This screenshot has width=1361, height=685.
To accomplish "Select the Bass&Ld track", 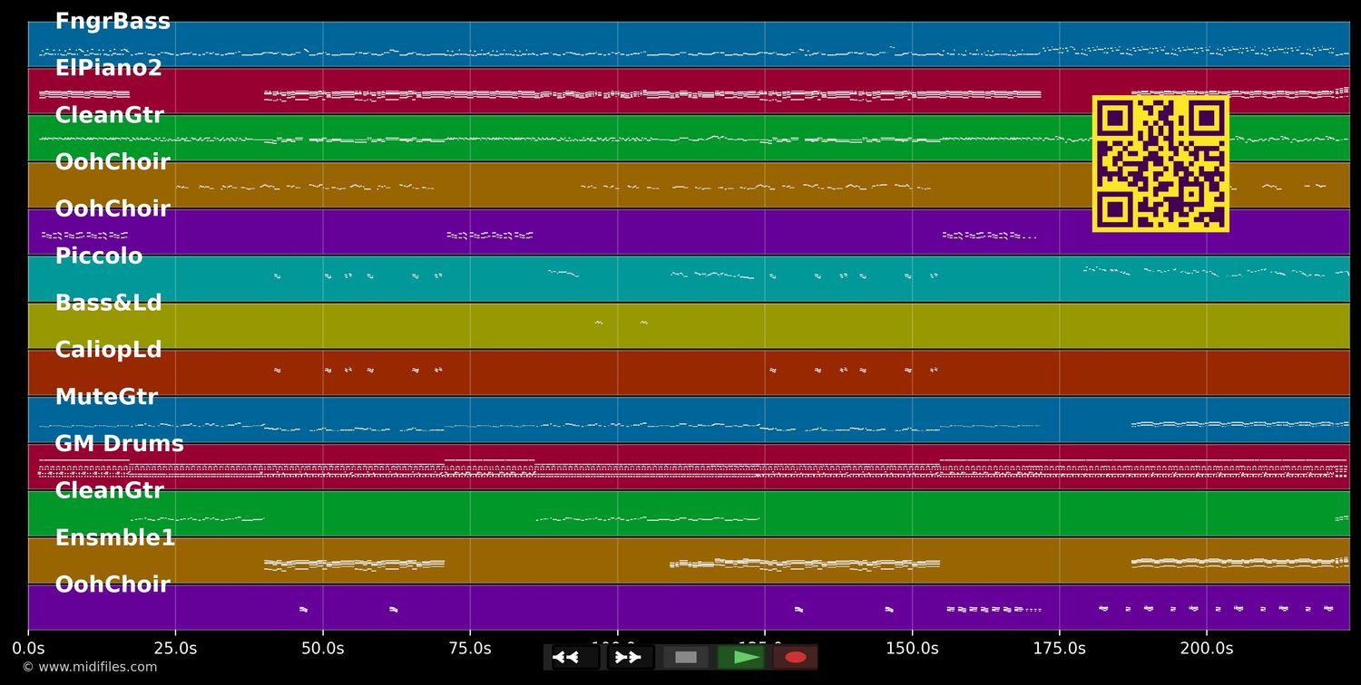I will click(109, 302).
